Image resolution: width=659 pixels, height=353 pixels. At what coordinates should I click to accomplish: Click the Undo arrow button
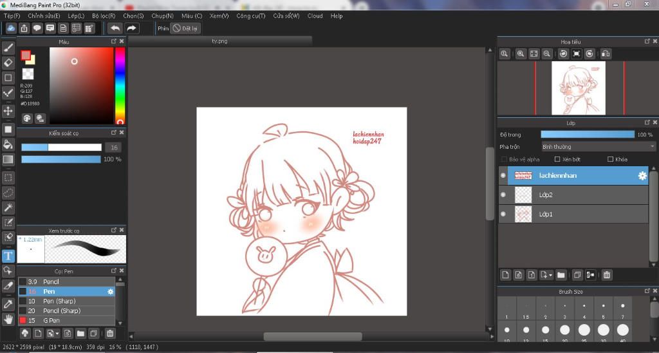(115, 28)
